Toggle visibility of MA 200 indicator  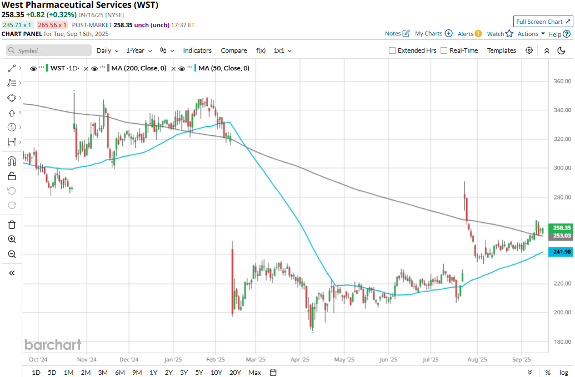click(x=94, y=68)
